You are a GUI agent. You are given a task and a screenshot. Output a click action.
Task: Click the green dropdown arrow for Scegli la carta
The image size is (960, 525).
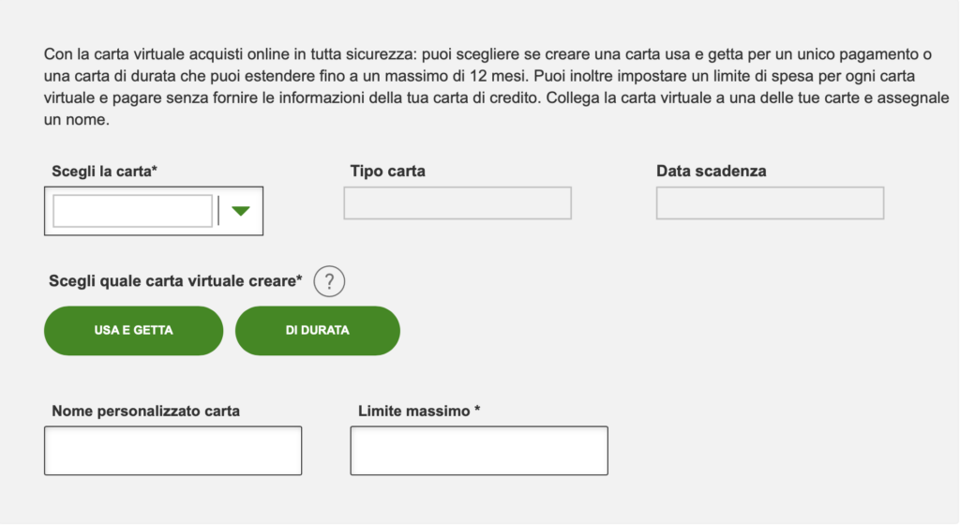click(x=241, y=211)
